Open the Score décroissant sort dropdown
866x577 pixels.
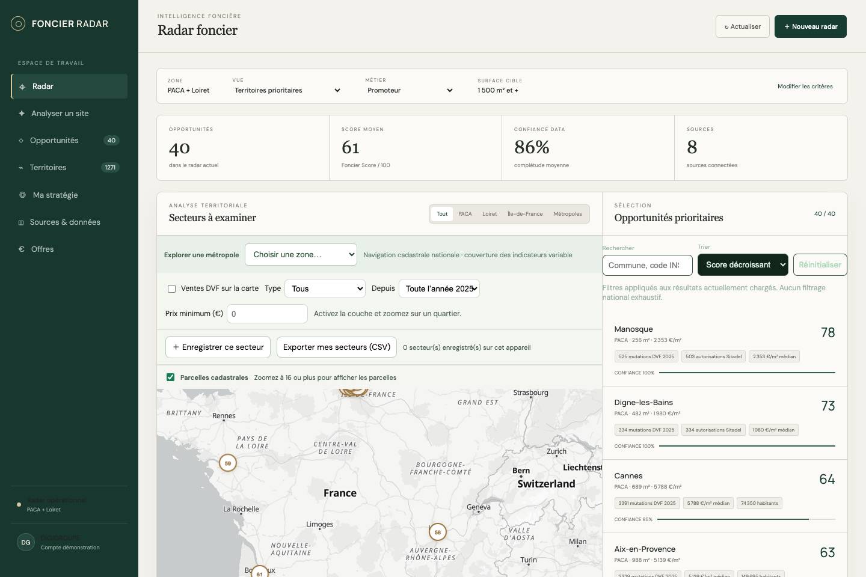tap(743, 264)
